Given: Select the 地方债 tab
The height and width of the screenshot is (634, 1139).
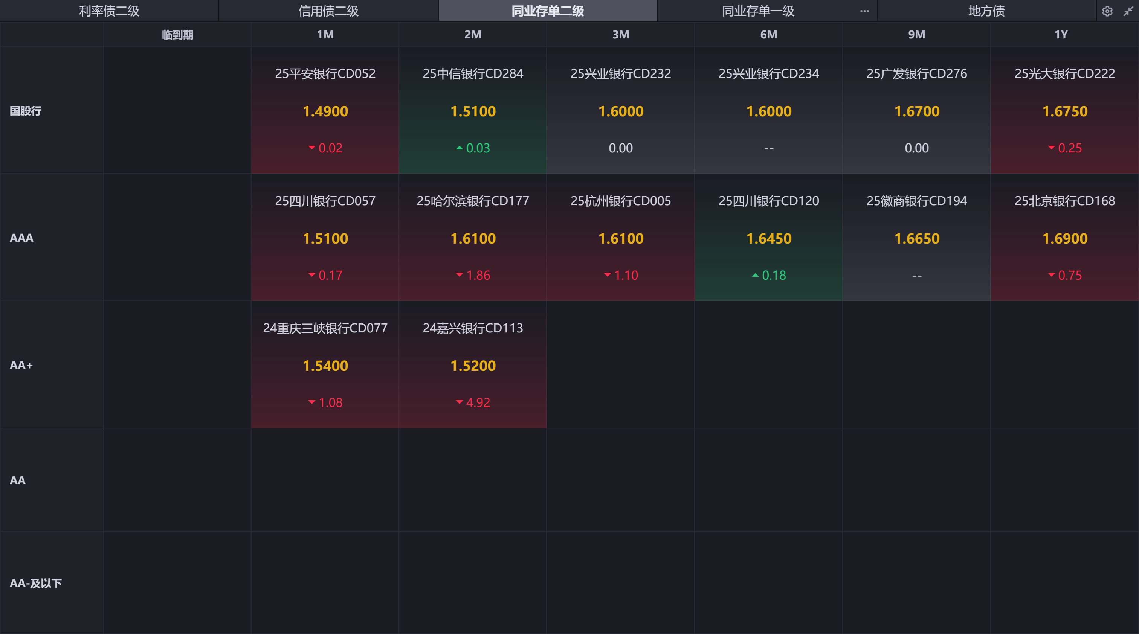Looking at the screenshot, I should pyautogui.click(x=986, y=11).
